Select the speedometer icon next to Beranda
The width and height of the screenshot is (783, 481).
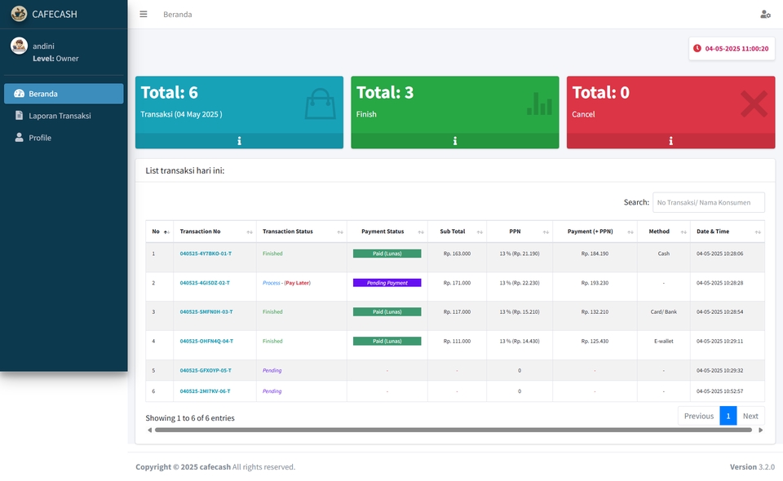point(20,93)
